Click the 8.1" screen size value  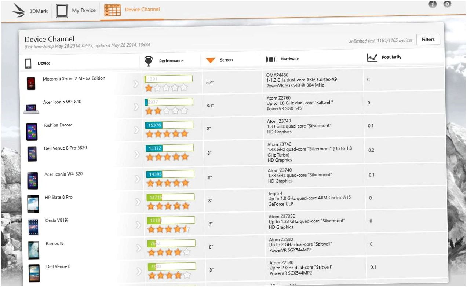point(210,106)
